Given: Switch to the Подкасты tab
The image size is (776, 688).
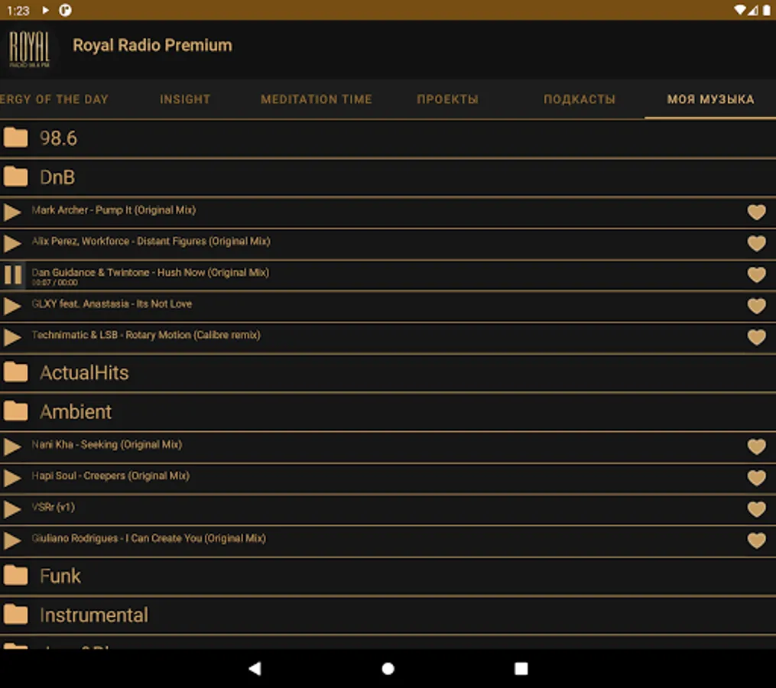Looking at the screenshot, I should point(579,99).
